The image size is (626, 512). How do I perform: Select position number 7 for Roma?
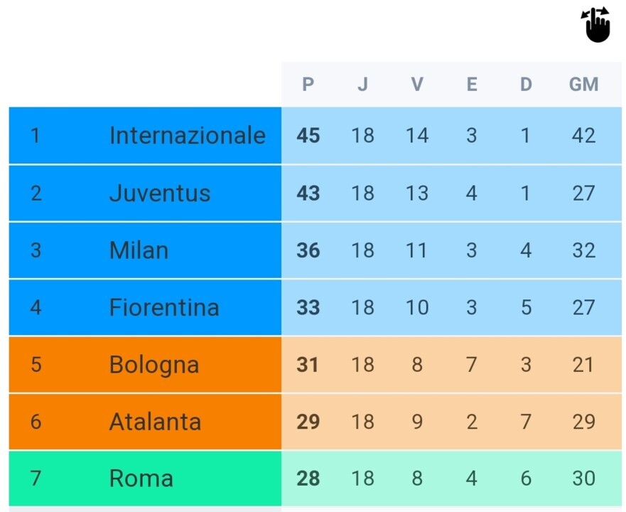(36, 479)
